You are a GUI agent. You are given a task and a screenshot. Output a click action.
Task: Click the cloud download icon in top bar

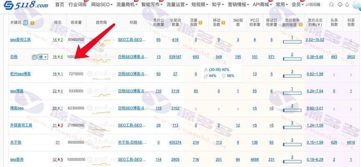click(340, 5)
